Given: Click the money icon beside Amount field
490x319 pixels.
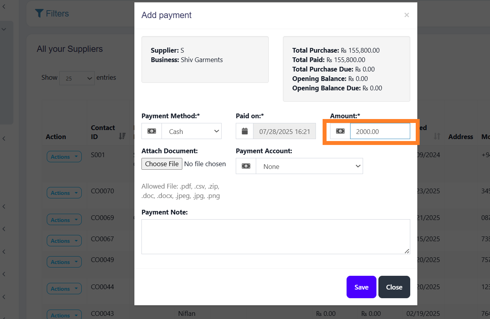Looking at the screenshot, I should pyautogui.click(x=340, y=131).
